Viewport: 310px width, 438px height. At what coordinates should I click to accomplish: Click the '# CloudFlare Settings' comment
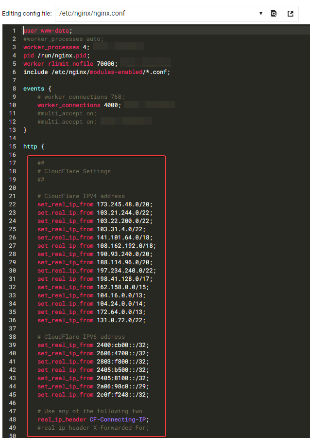73,171
